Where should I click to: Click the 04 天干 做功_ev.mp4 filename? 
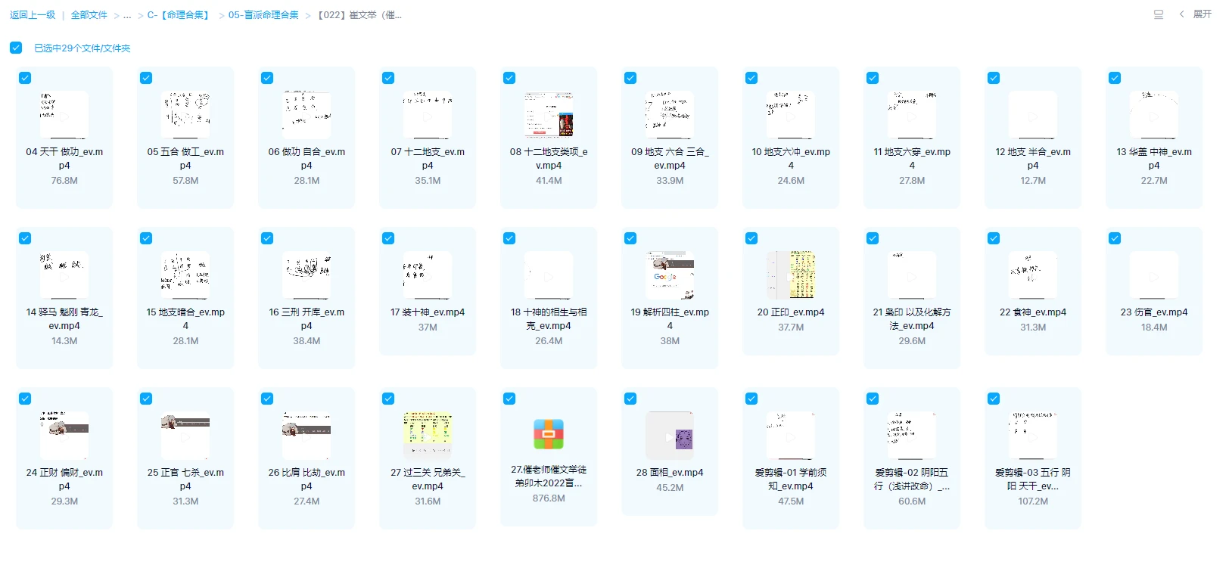tap(64, 158)
